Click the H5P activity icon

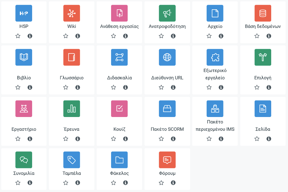(24, 13)
